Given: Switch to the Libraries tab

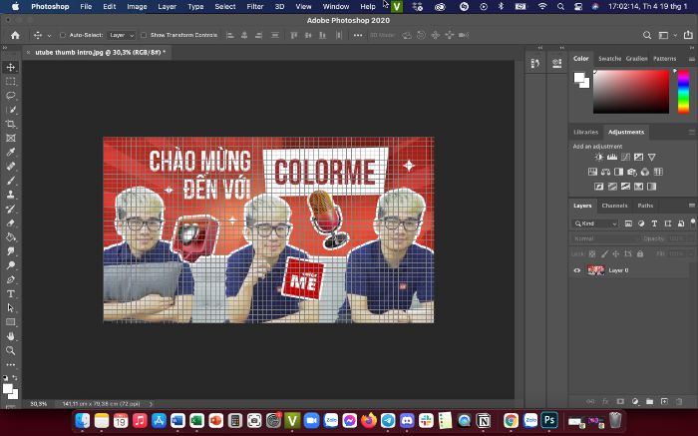Looking at the screenshot, I should pos(585,132).
